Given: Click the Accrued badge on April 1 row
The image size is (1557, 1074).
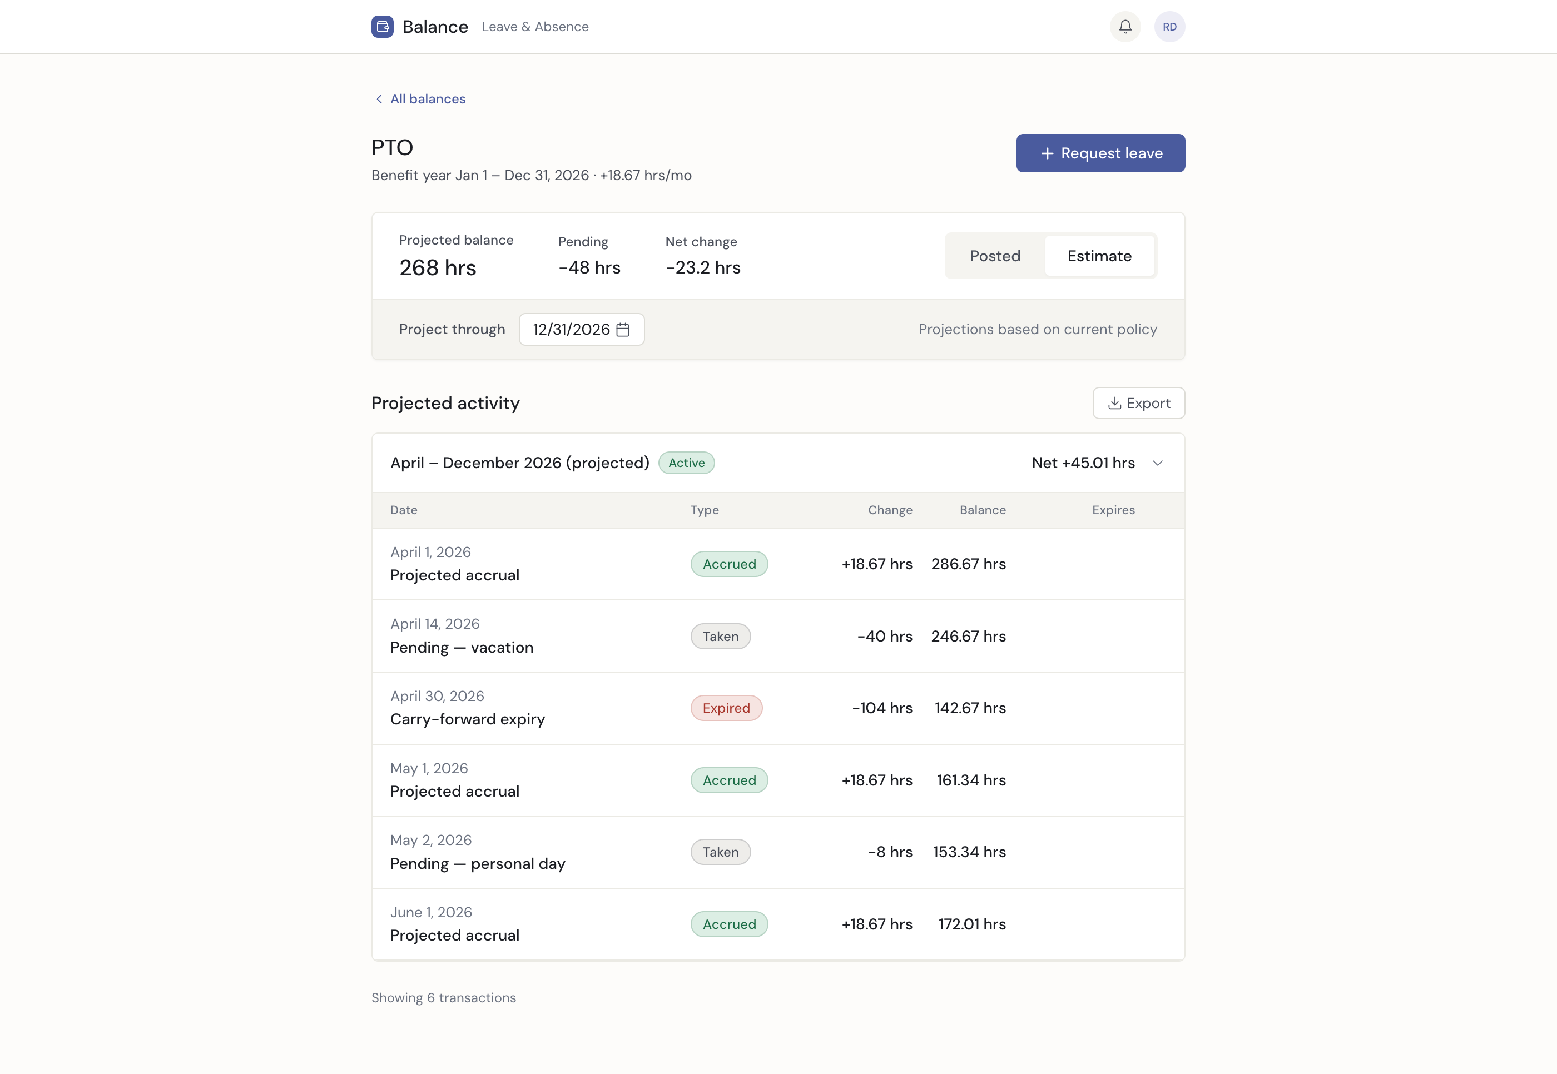Looking at the screenshot, I should coord(729,564).
